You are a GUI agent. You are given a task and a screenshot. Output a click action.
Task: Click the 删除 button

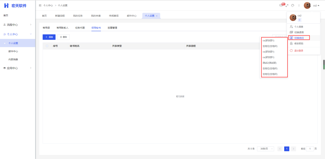click(63, 37)
